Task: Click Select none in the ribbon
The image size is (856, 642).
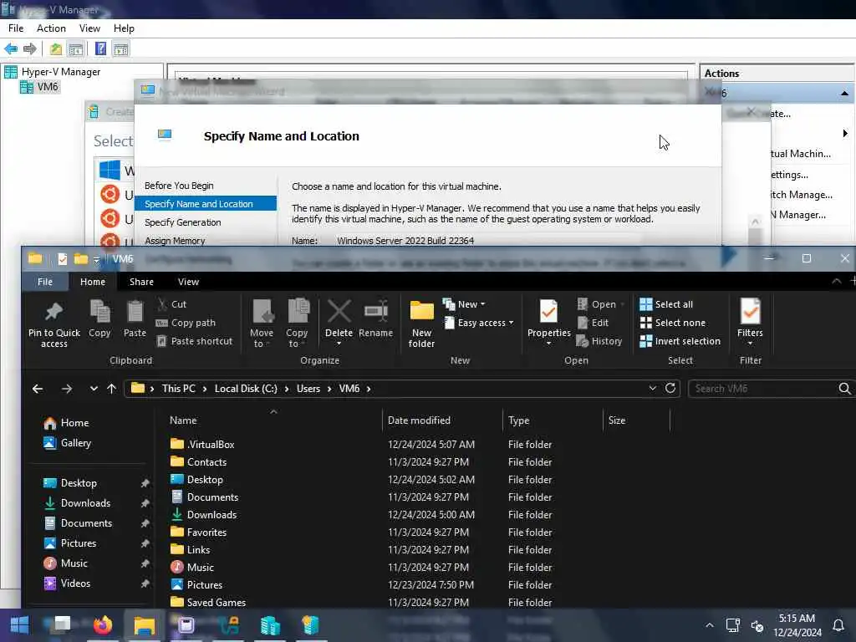Action: point(673,323)
